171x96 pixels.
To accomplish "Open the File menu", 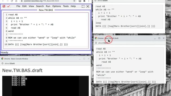I will coord(18,6).
